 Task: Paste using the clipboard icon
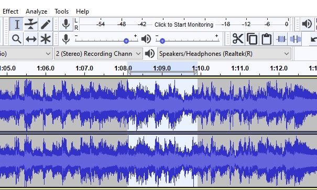(x=267, y=39)
